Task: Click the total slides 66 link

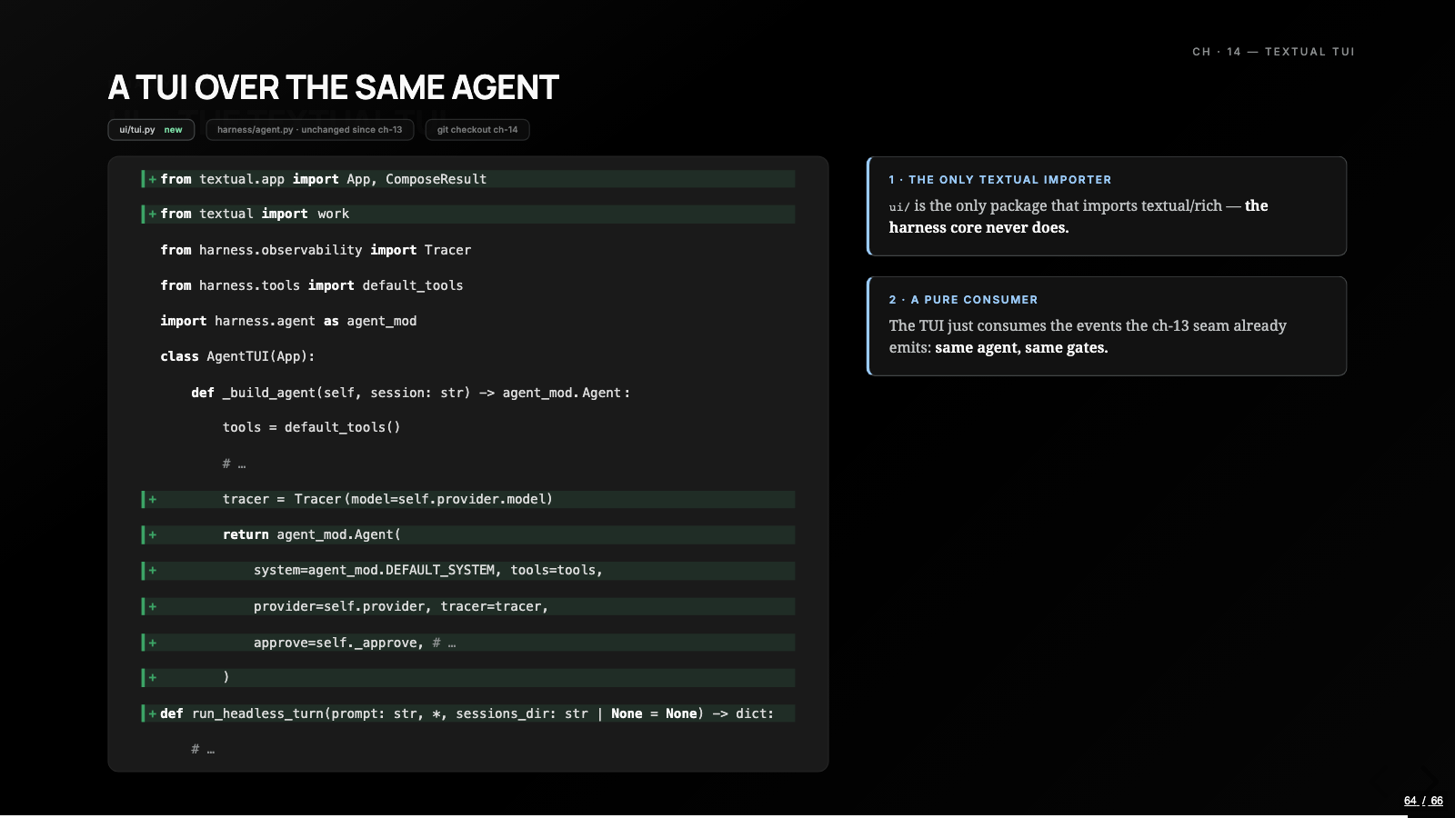Action: 1437,801
